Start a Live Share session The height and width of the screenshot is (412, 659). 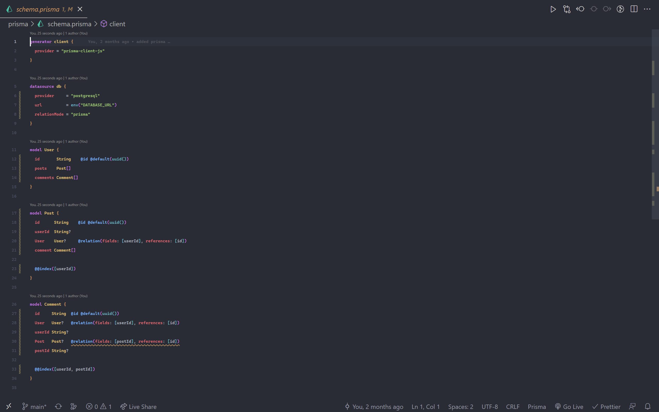click(138, 407)
